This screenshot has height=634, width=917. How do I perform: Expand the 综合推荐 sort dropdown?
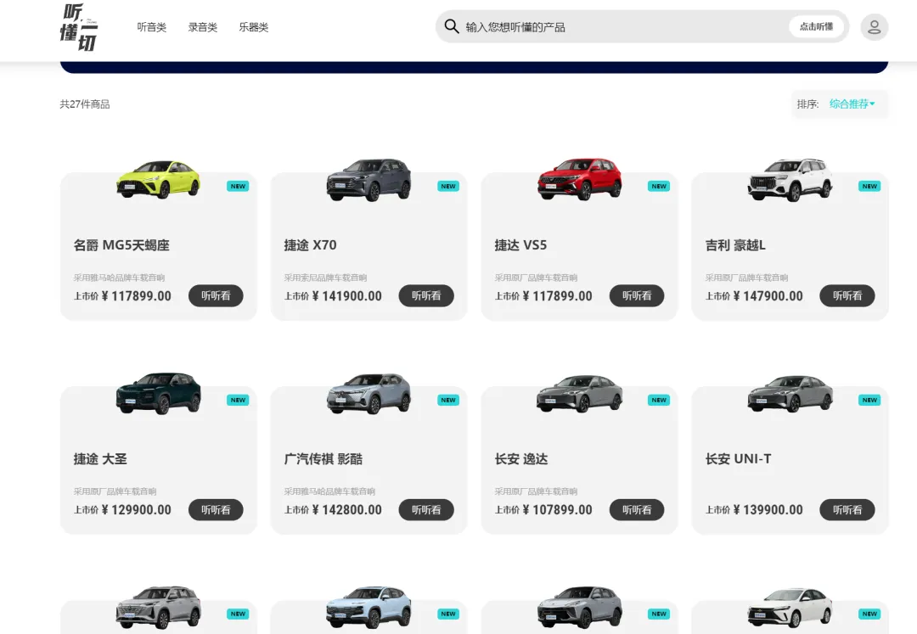point(852,104)
